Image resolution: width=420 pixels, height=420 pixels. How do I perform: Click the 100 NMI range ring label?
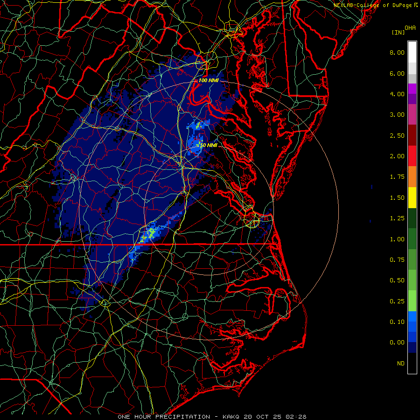209,80
